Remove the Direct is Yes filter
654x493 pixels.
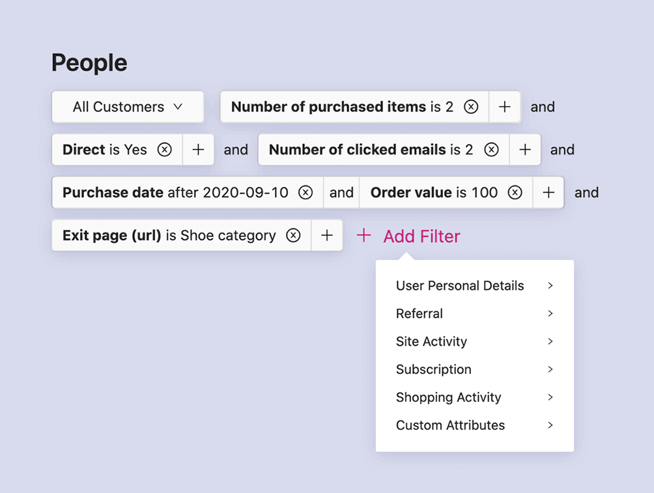(165, 150)
